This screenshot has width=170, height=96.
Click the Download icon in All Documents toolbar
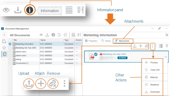(47, 35)
